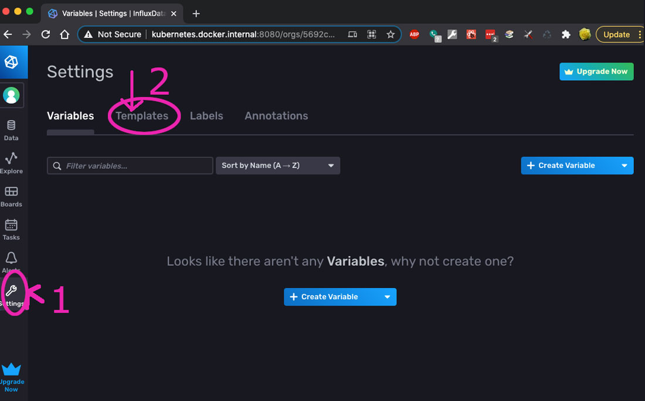
Task: Open the Annotations tab
Action: (276, 116)
